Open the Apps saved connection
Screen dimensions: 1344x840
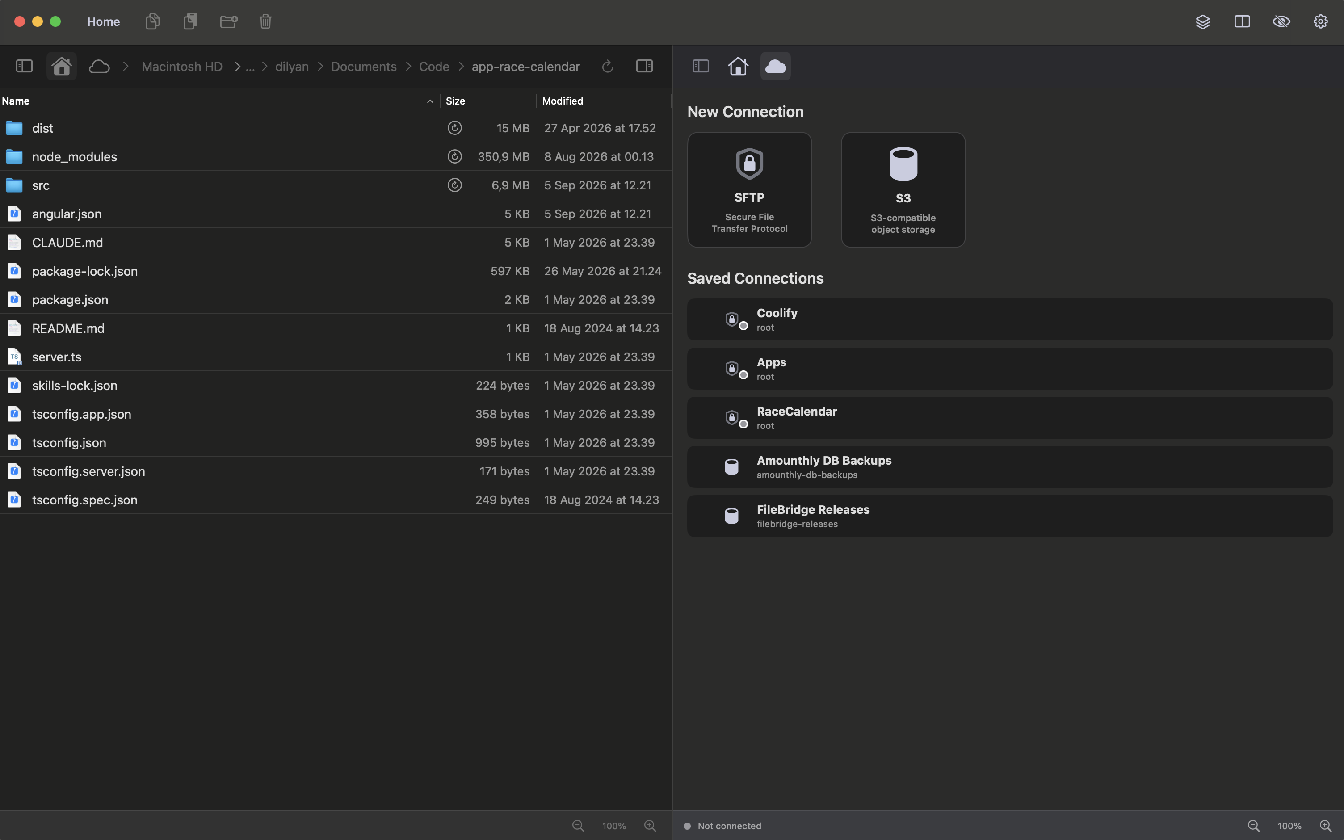(1010, 368)
